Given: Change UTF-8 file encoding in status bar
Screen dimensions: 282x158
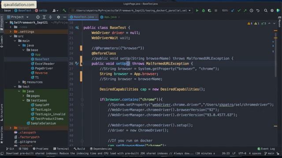Looking at the screenshot, I should (x=242, y=153).
